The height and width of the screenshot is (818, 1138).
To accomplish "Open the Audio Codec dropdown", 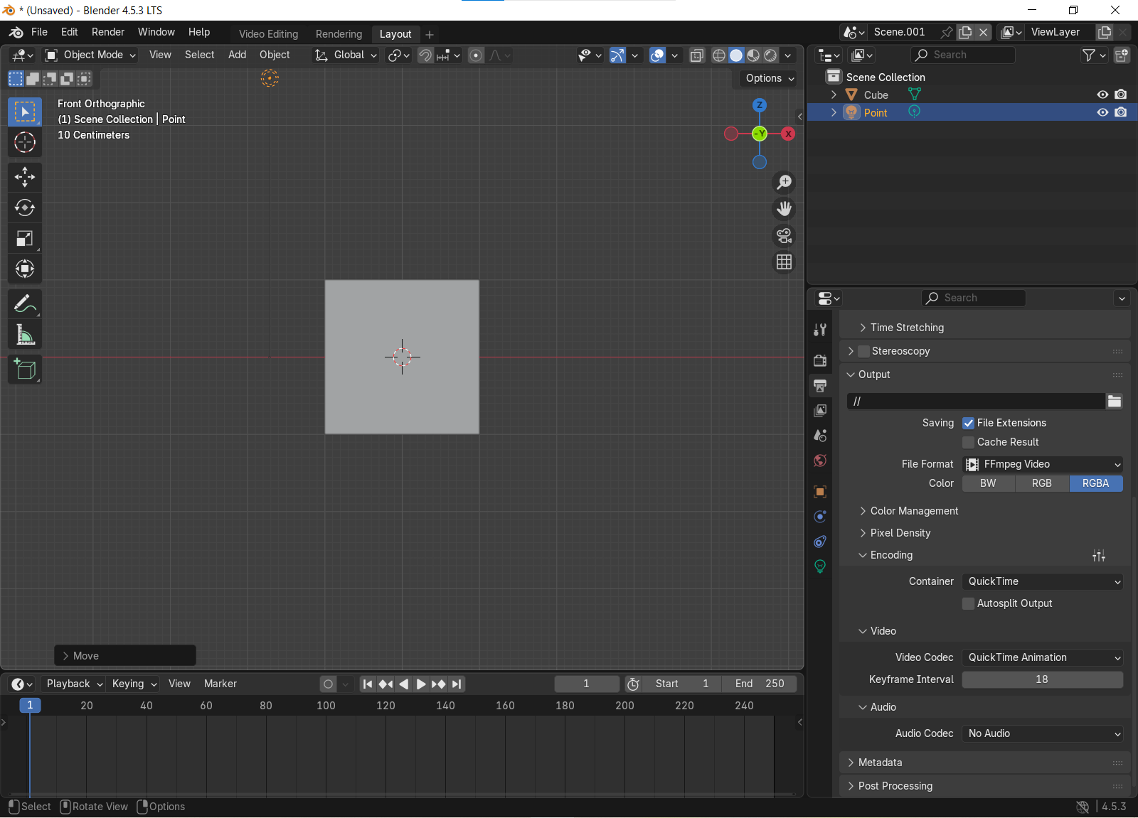I will point(1043,733).
